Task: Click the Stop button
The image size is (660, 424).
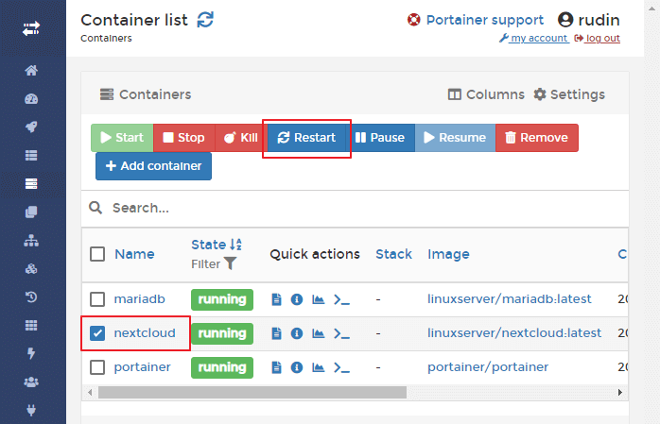Action: [x=184, y=138]
